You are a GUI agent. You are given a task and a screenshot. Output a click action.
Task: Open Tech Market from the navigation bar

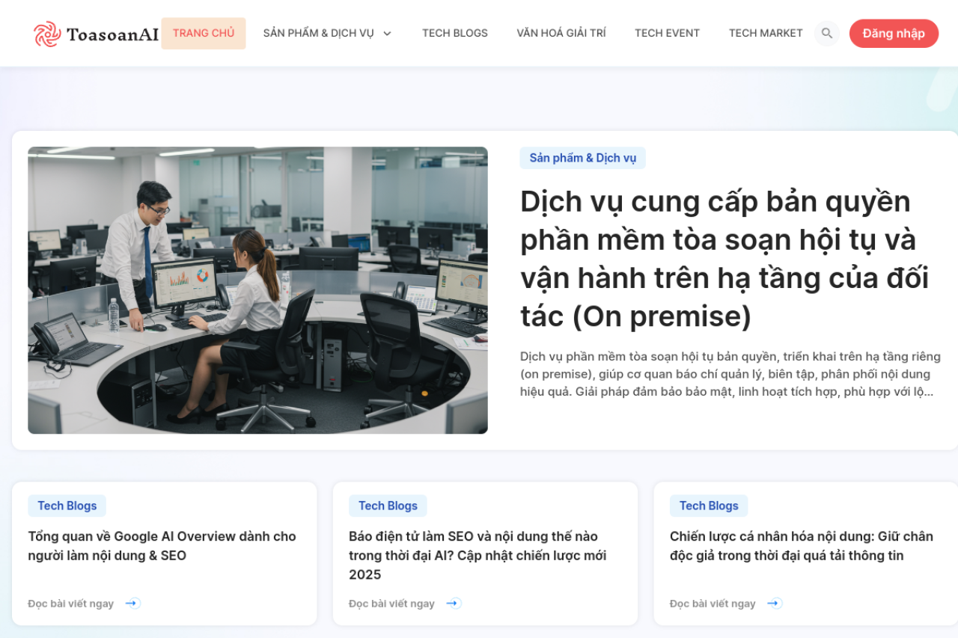765,34
